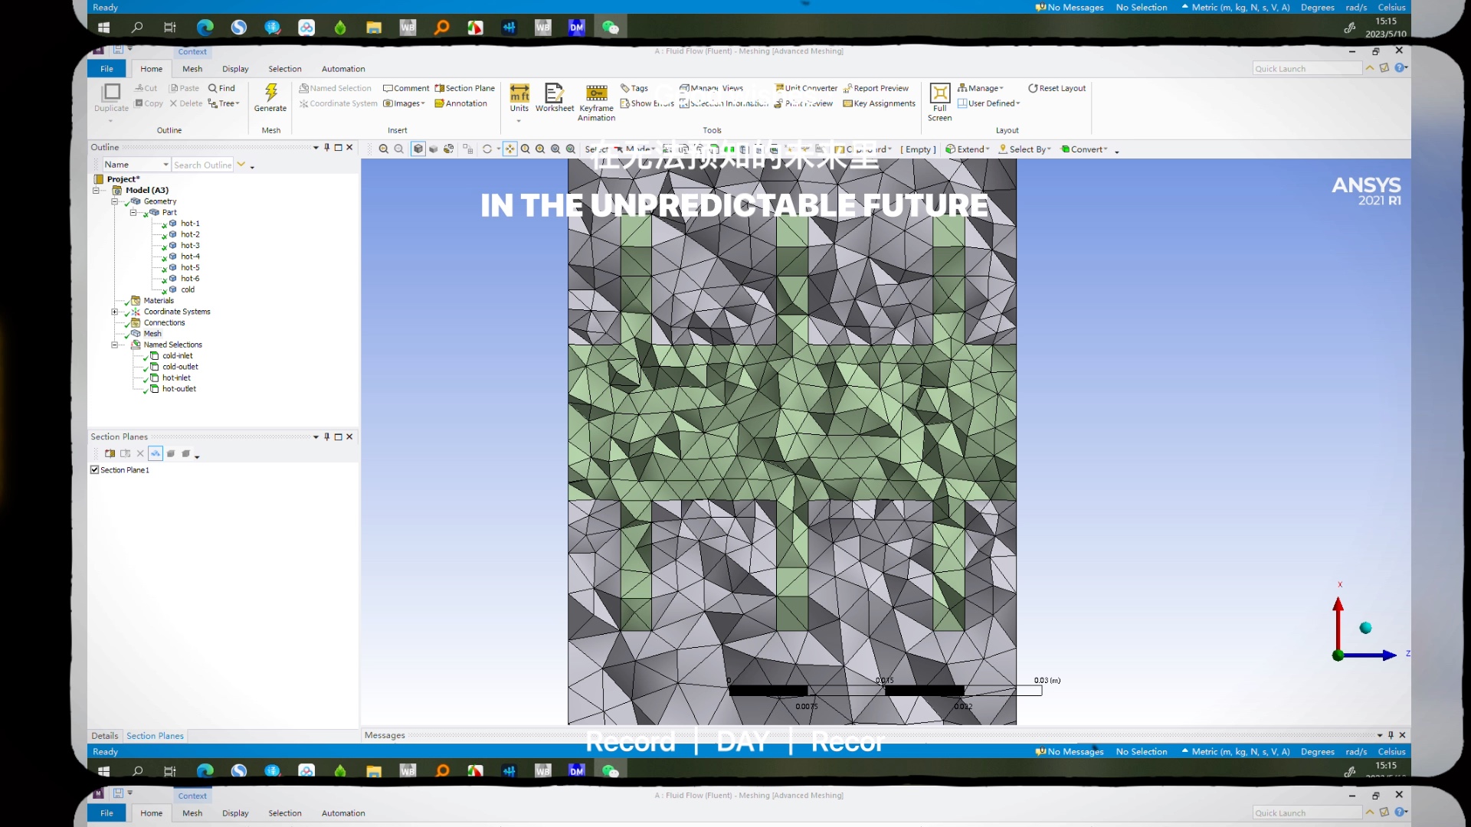This screenshot has width=1471, height=827.
Task: Open the Units tool
Action: 519,94
